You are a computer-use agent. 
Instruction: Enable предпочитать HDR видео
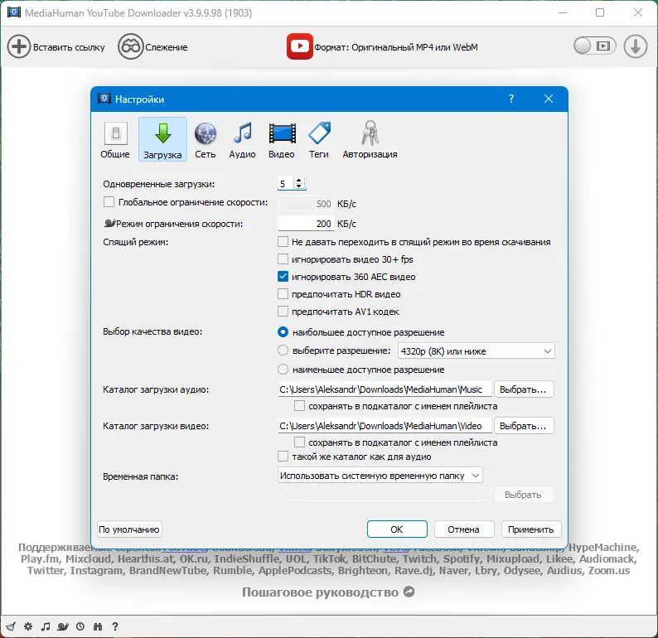click(283, 294)
